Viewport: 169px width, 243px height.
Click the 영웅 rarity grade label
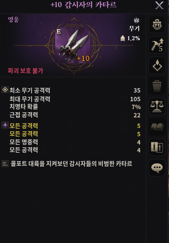(13, 20)
